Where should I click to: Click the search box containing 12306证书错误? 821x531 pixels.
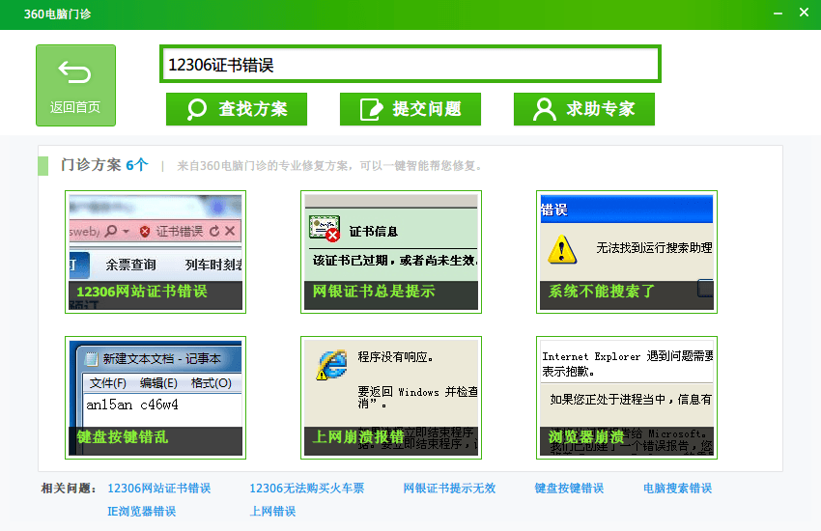[x=410, y=65]
